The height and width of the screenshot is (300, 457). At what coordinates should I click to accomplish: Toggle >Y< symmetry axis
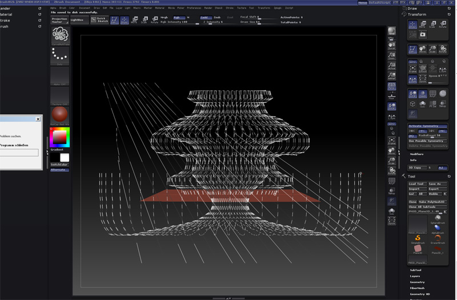[x=422, y=131]
